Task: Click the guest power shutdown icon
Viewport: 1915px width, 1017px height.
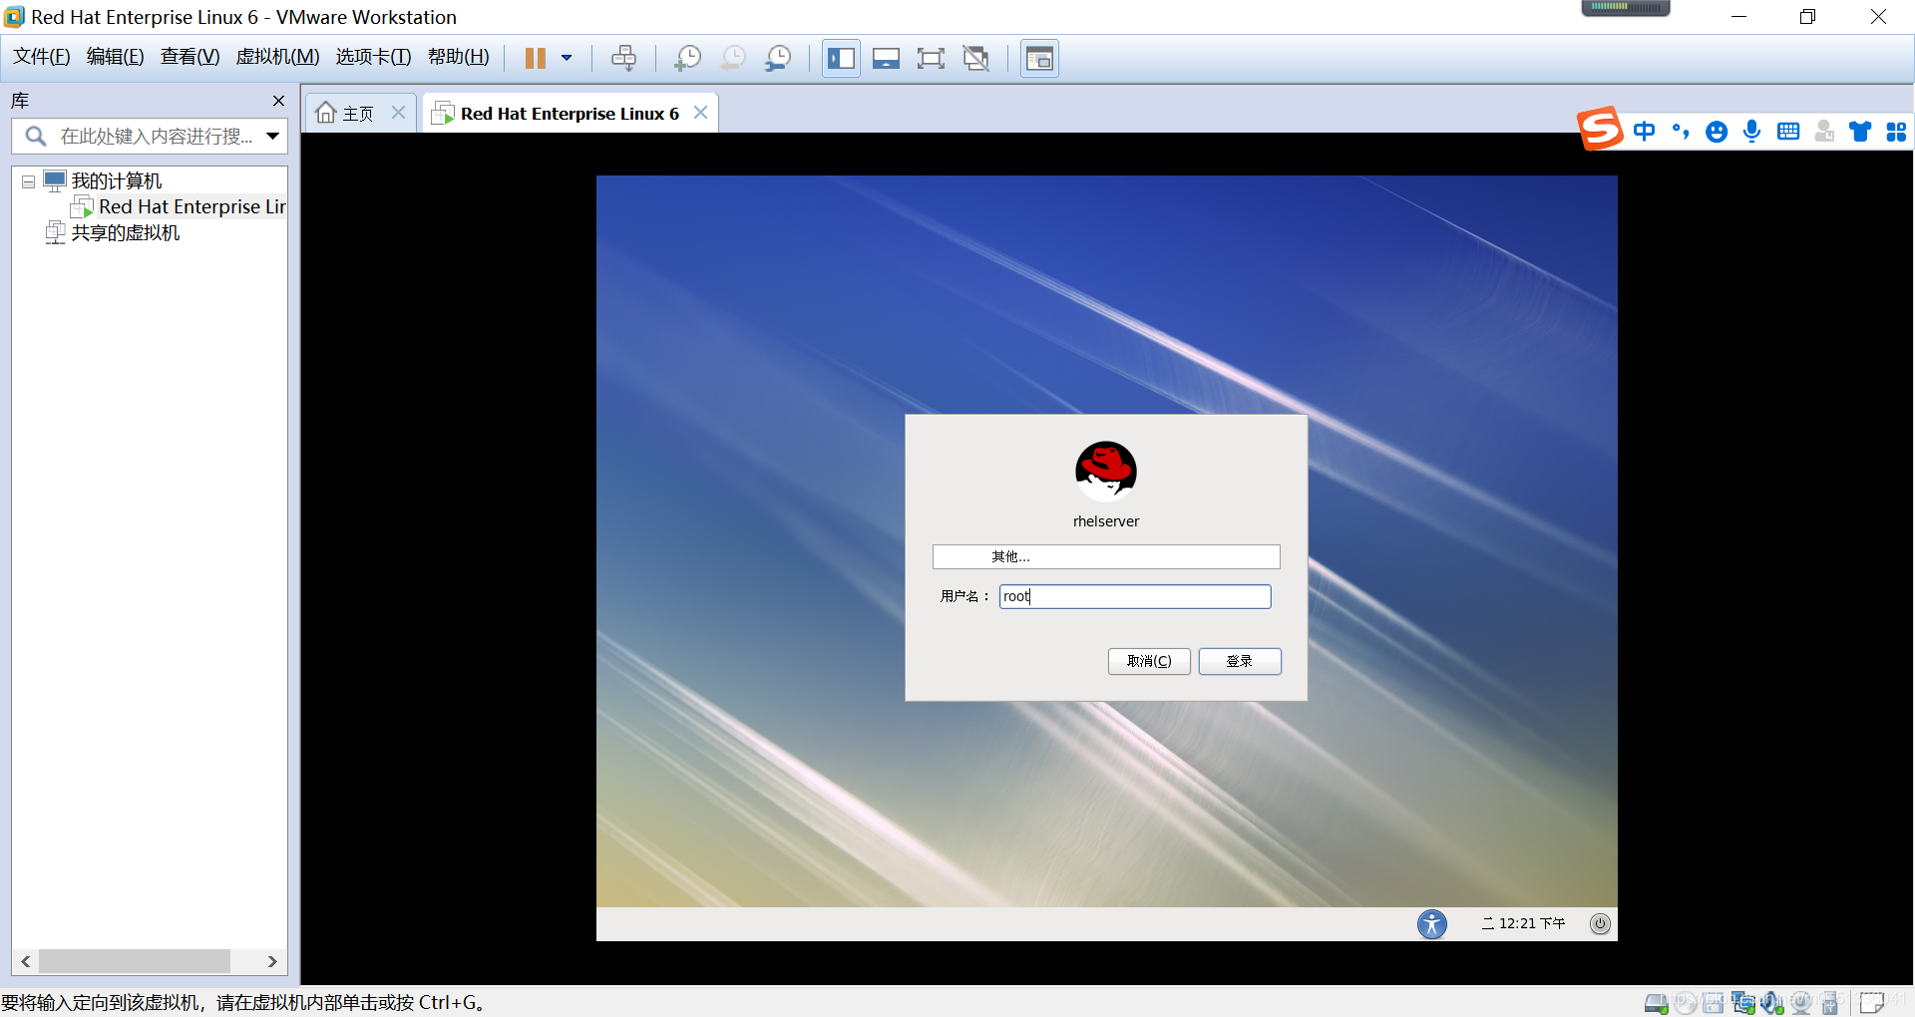Action: pyautogui.click(x=1600, y=924)
